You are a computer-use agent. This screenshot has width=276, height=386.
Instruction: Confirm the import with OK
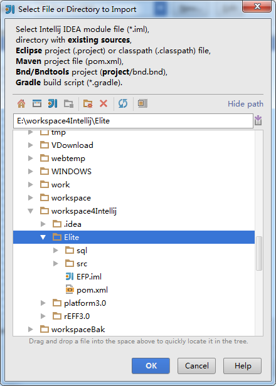[151, 366]
